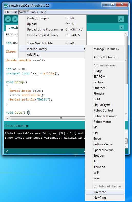Click editor vertical scrollbar up arrow
132x202 pixels.
pos(126,34)
